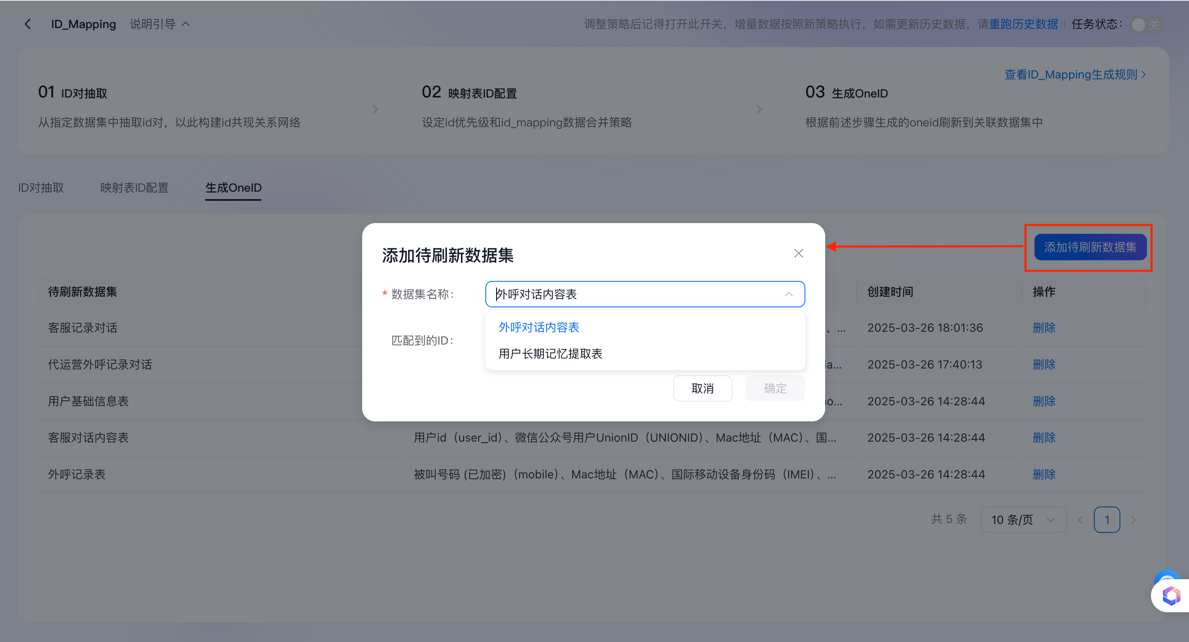Switch to the ID对抽取 tab
This screenshot has height=642, width=1189.
[41, 188]
